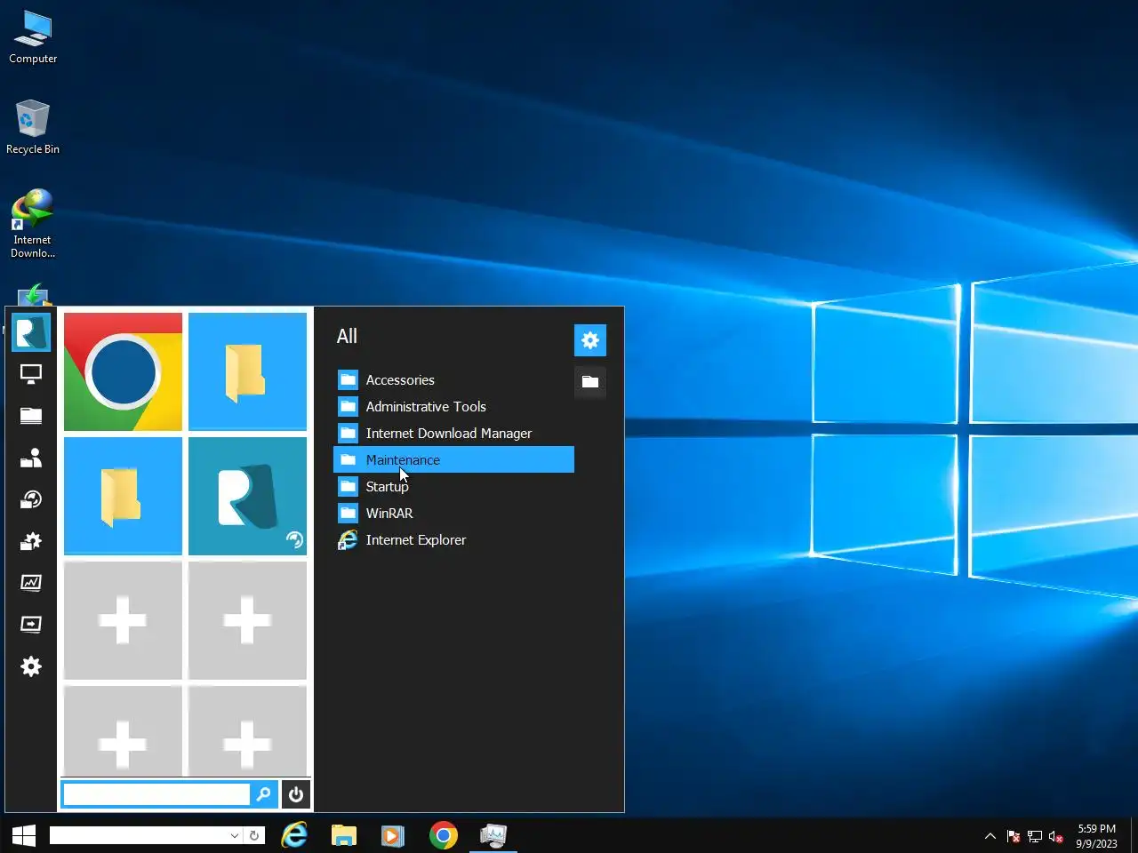Click the folder view button under gear
Screen dimensions: 1138x853
(590, 382)
